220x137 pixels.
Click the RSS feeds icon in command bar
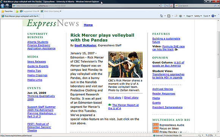(x=169, y=16)
